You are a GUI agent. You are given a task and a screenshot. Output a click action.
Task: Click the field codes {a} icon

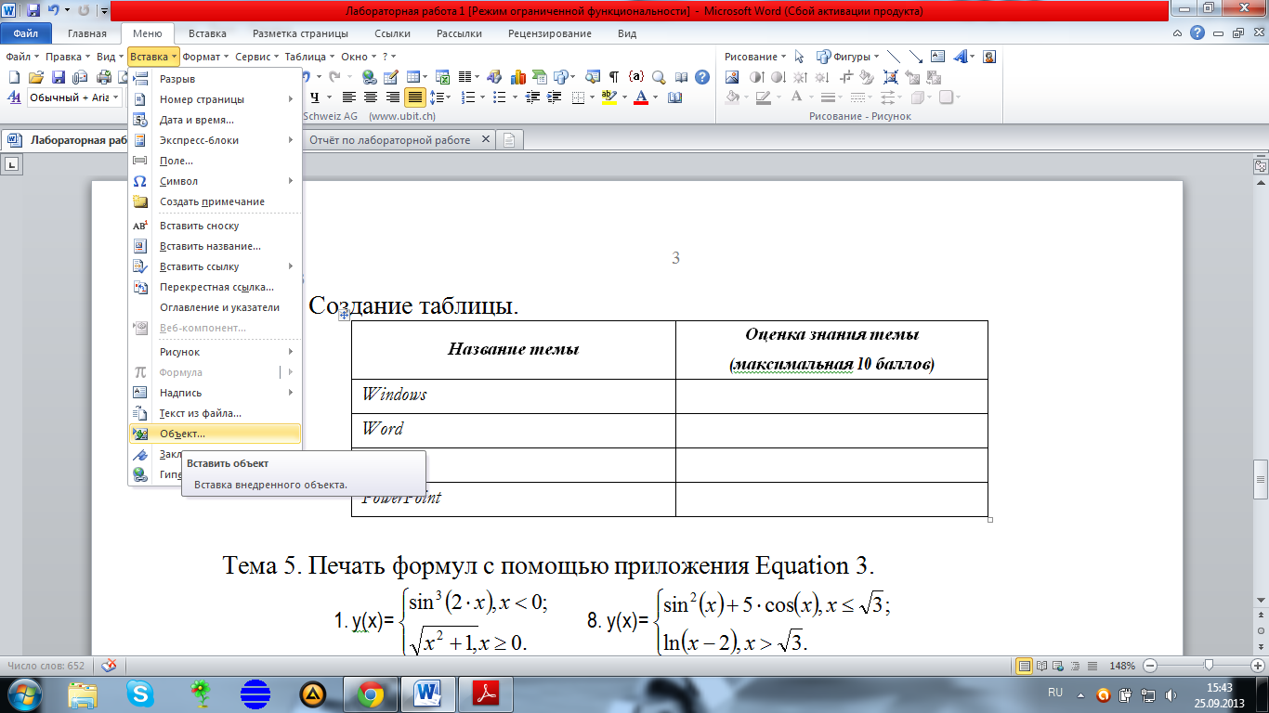[x=636, y=76]
